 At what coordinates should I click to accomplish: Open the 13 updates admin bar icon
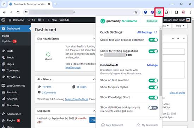[31, 20]
